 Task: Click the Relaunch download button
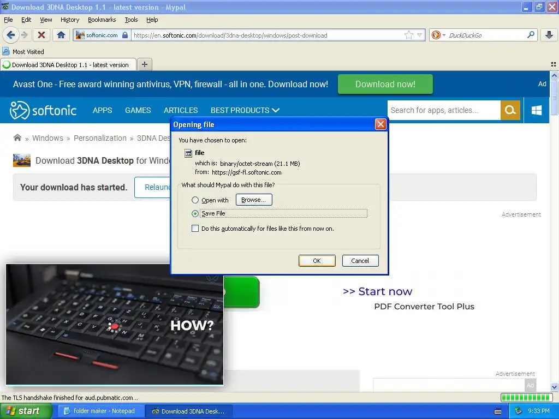(153, 187)
